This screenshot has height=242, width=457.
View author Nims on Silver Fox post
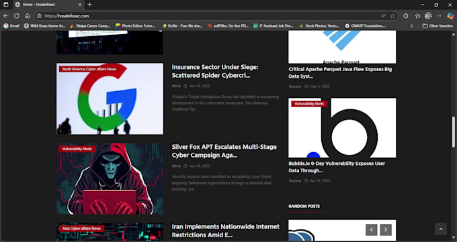tap(176, 166)
